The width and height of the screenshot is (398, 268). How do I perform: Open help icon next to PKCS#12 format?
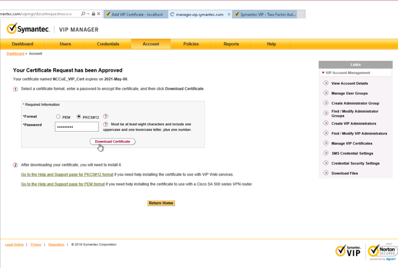tap(106, 116)
